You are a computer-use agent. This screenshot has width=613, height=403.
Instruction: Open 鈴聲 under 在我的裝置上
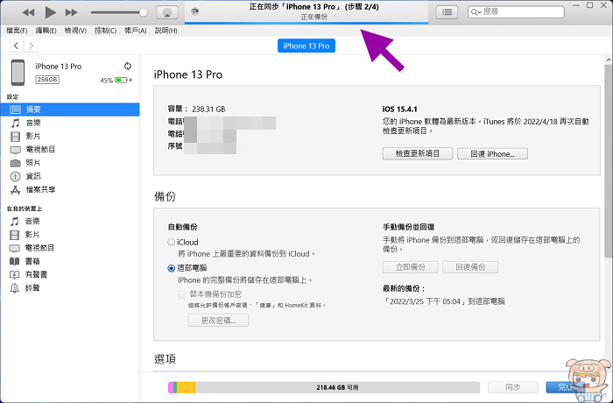32,287
